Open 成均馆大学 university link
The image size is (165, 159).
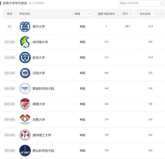click(40, 42)
